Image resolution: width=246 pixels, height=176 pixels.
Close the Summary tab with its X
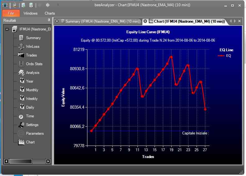pyautogui.click(x=57, y=21)
